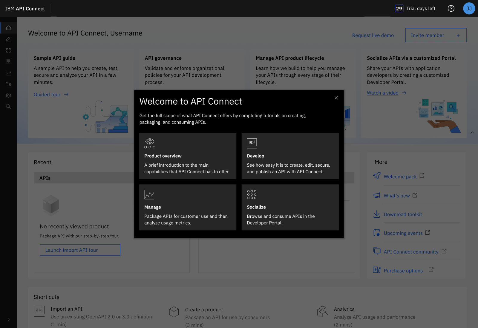
Task: Click the IBM API Connect logo title
Action: tap(25, 9)
